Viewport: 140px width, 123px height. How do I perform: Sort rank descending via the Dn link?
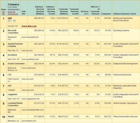[x=3, y=14]
